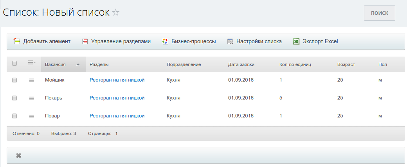The image size is (407, 167).
Task: Click quantity 1 in the Мойщик row
Action: click(x=281, y=80)
